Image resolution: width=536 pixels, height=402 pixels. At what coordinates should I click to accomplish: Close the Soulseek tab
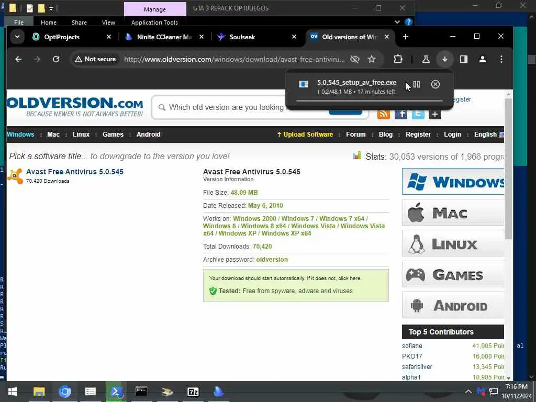[294, 37]
